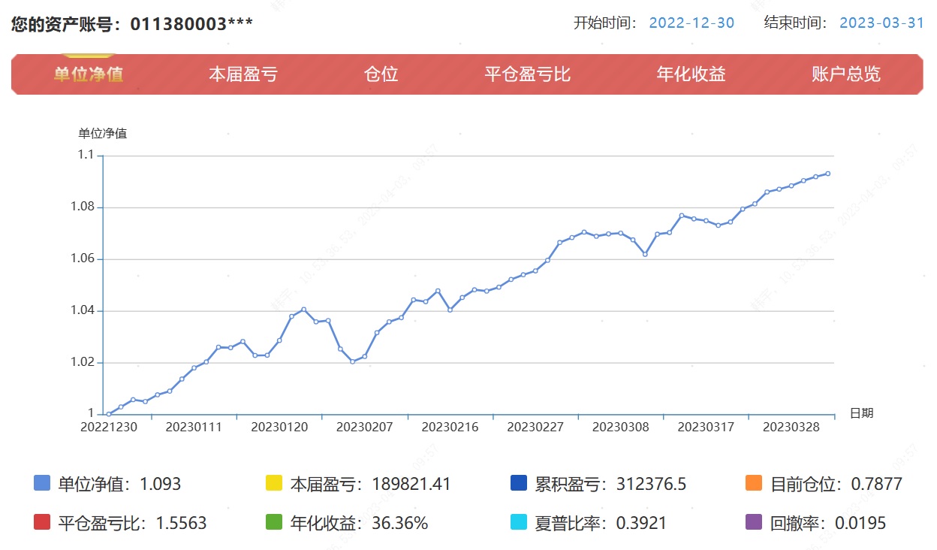The height and width of the screenshot is (550, 937).
Task: Click the 20230227 x-axis date label
Action: (x=535, y=427)
